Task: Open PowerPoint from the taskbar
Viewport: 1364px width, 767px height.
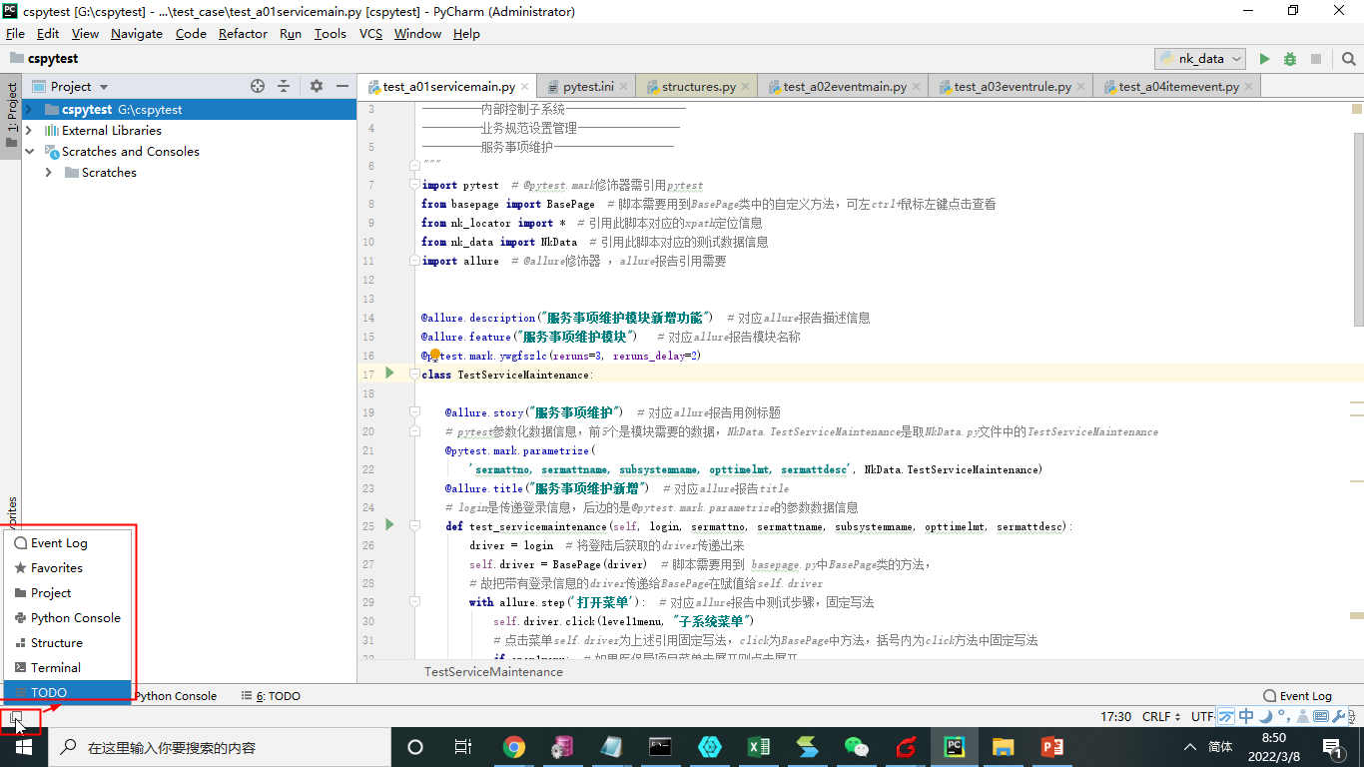Action: (1051, 747)
